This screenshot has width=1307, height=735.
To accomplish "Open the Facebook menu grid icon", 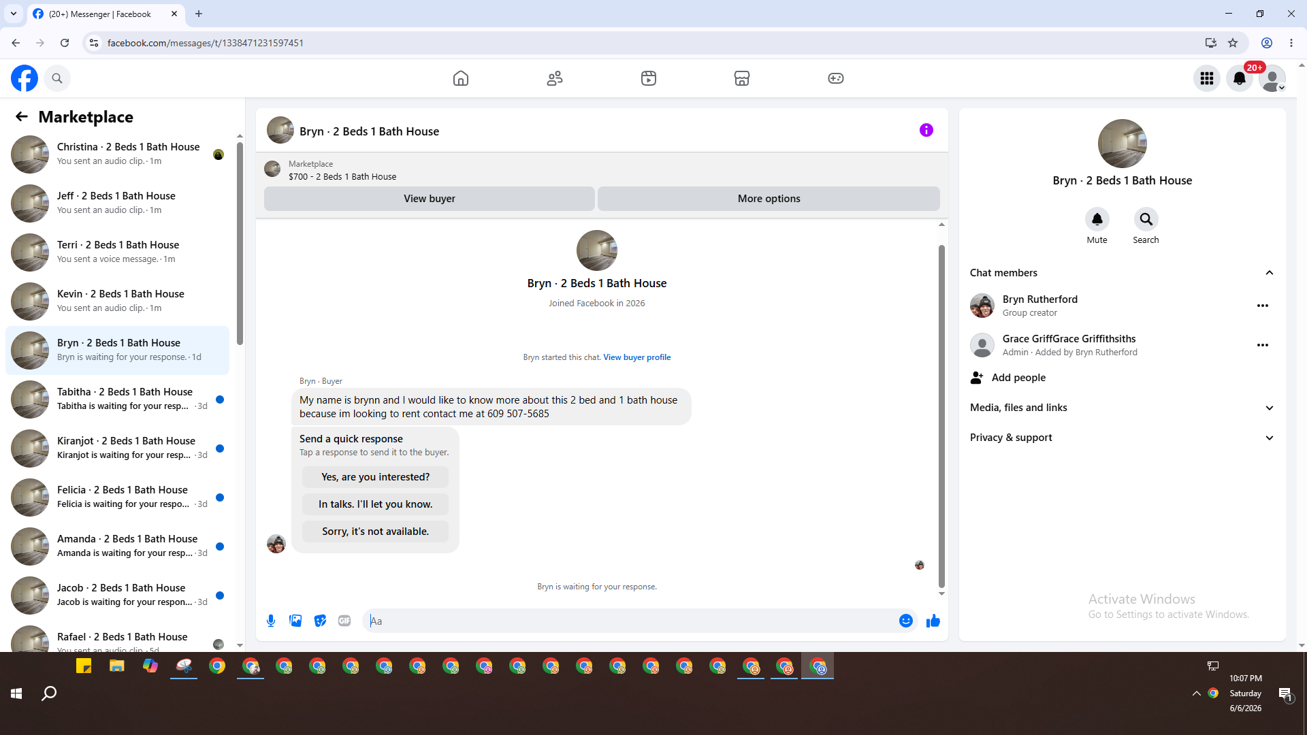I will coord(1207,78).
